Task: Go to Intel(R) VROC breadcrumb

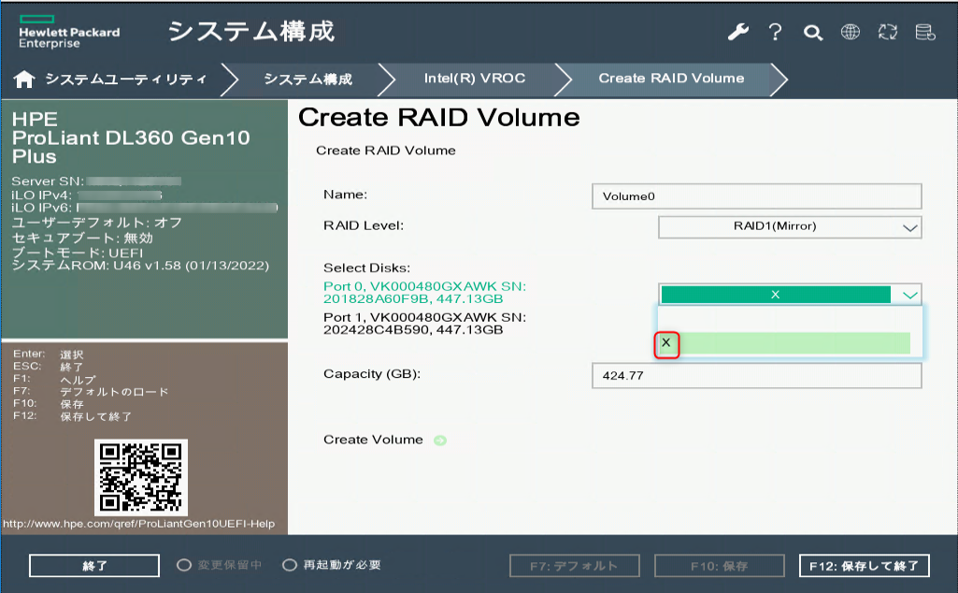Action: tap(475, 79)
